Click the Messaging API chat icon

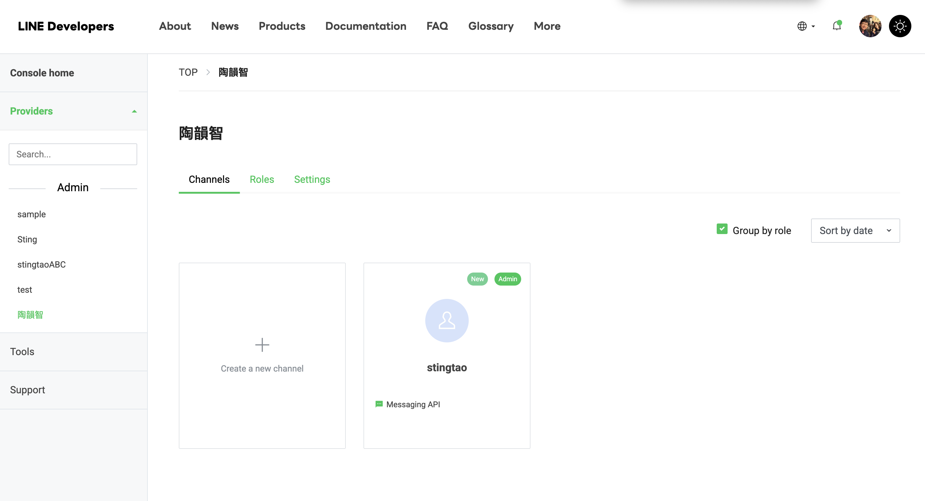[x=378, y=404]
